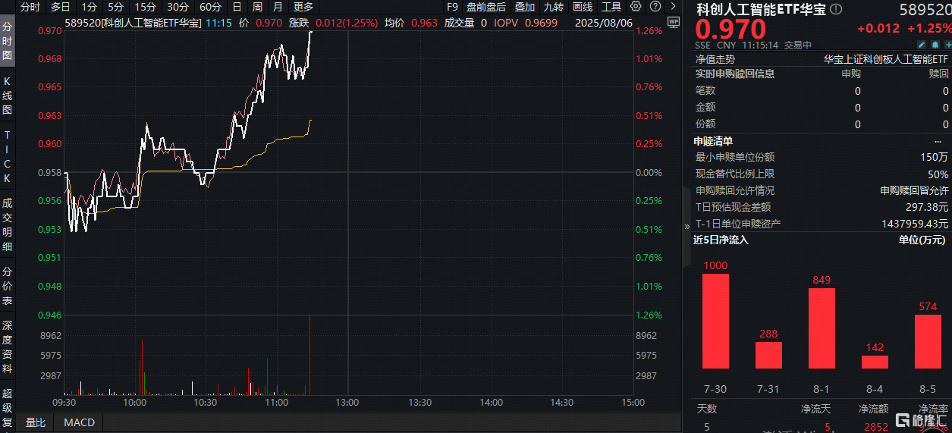Open the 分价表 sidebar view
The width and height of the screenshot is (952, 433).
pyautogui.click(x=7, y=284)
